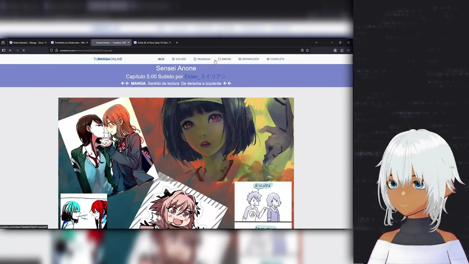Close the Toshishita no Otokonoko tab
Image resolution: width=469 pixels, height=264 pixels.
(87, 43)
